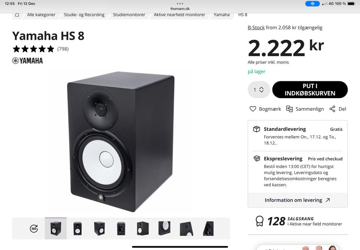This screenshot has width=360, height=250.
Task: Open Information om levering link
Action: tap(297, 200)
